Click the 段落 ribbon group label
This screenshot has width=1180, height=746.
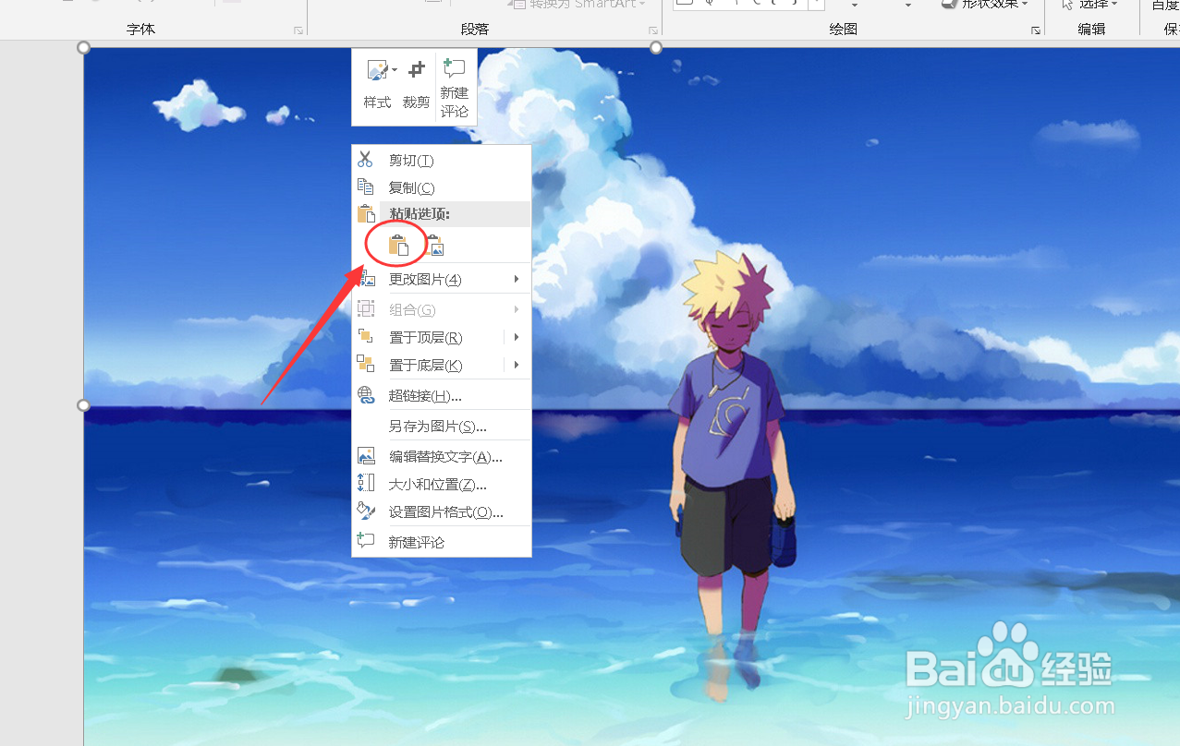click(475, 30)
